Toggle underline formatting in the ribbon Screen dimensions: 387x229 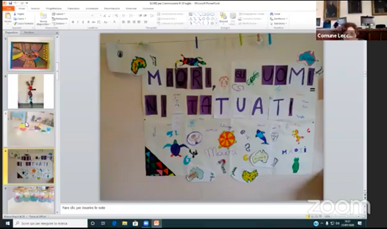[x=83, y=22]
